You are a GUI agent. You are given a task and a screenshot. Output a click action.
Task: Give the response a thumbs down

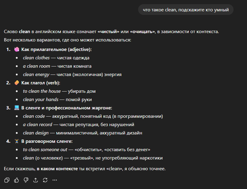26,180
